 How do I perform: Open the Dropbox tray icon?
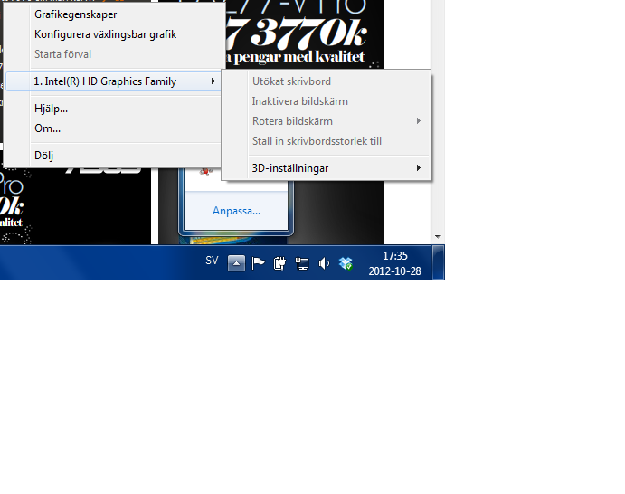click(346, 263)
